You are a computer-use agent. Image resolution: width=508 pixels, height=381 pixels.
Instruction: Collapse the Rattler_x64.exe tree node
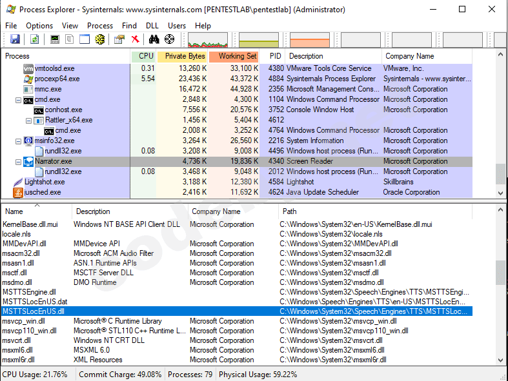tap(29, 121)
